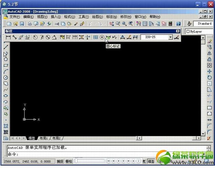Close the 标注 dimension toolbar

178,31
